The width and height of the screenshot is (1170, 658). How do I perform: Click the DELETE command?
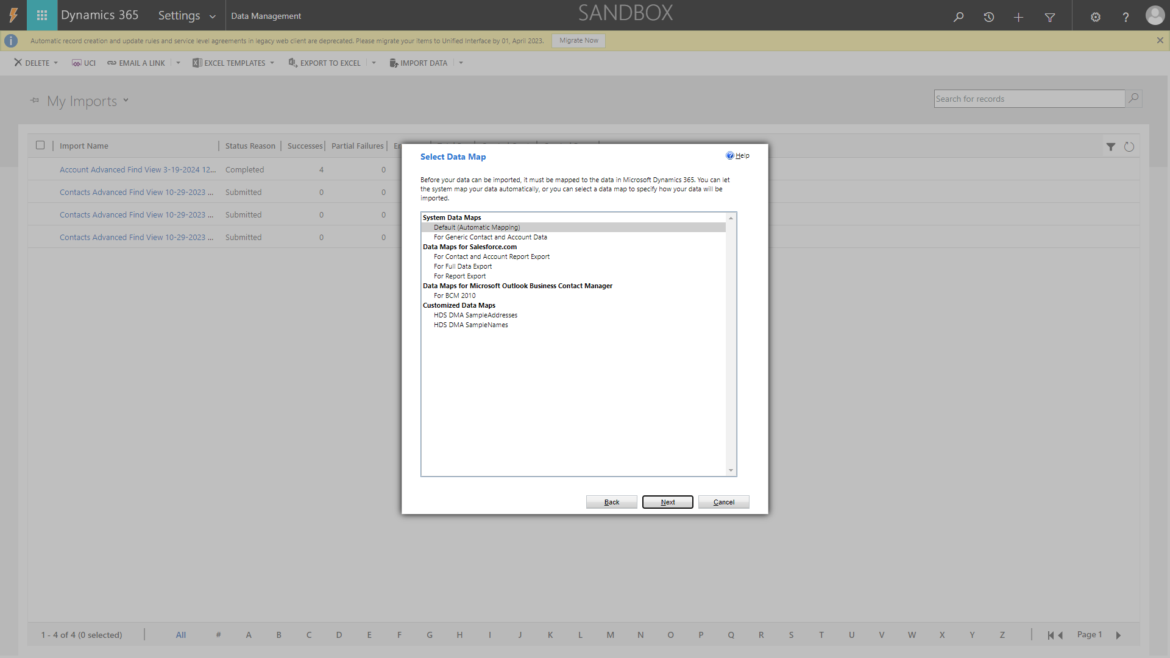coord(32,63)
